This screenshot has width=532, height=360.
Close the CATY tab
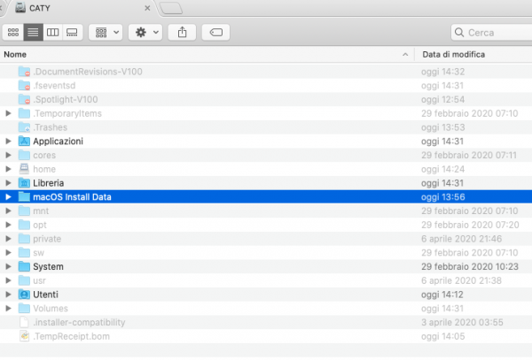click(x=147, y=8)
